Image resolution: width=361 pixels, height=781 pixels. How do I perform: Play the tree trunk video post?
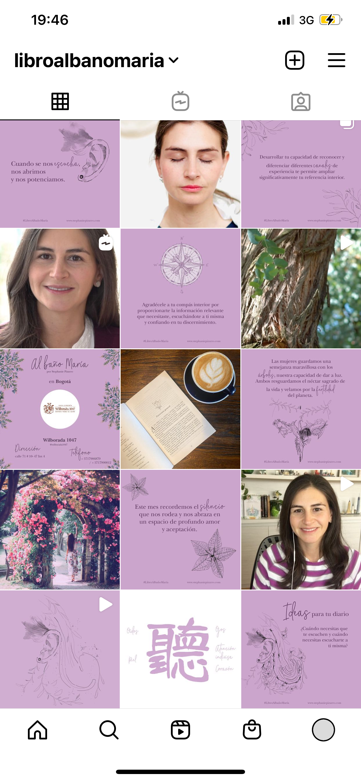click(x=301, y=288)
